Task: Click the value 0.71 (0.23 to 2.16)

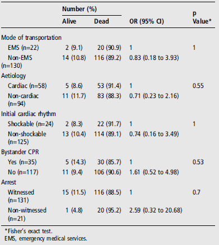Action: pos(154,96)
